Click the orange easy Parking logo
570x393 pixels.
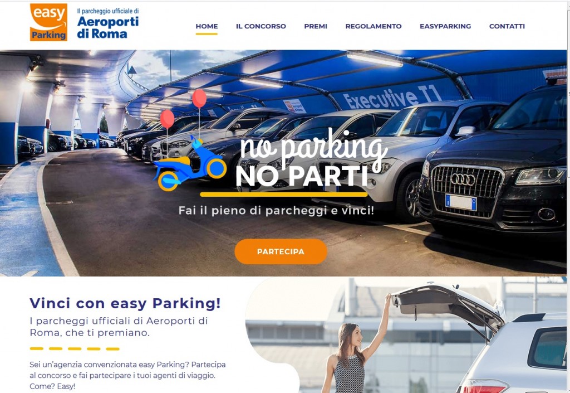(49, 22)
